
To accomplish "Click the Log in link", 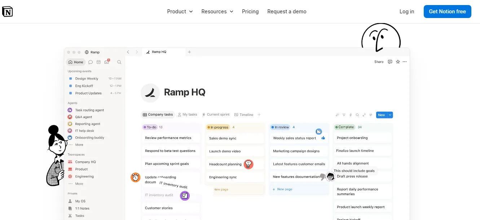I will point(407,12).
